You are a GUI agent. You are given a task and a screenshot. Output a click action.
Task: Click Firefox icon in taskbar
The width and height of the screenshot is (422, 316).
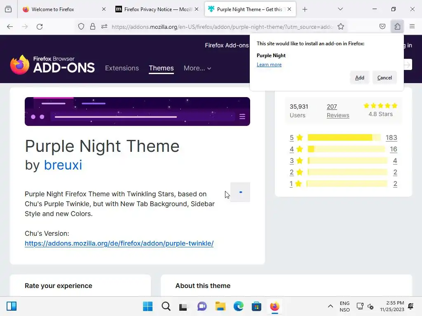[x=274, y=306]
